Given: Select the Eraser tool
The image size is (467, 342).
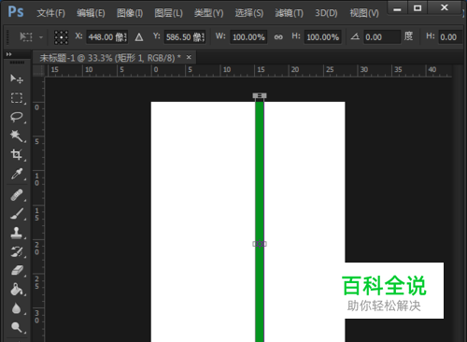Looking at the screenshot, I should point(17,270).
